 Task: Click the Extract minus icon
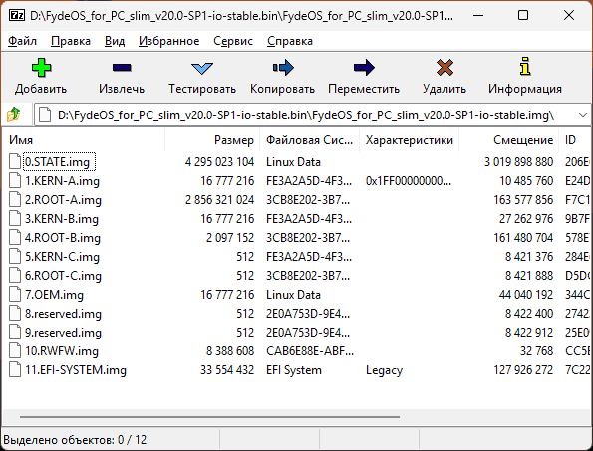[x=122, y=68]
